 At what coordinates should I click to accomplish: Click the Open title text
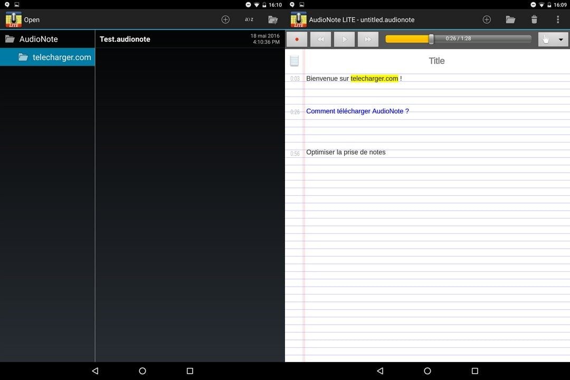pyautogui.click(x=32, y=20)
